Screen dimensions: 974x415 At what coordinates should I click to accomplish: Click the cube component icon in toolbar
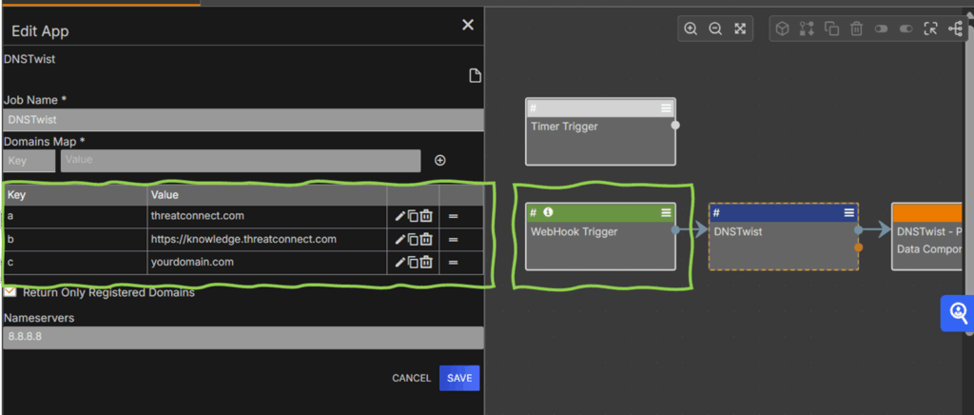pos(783,29)
